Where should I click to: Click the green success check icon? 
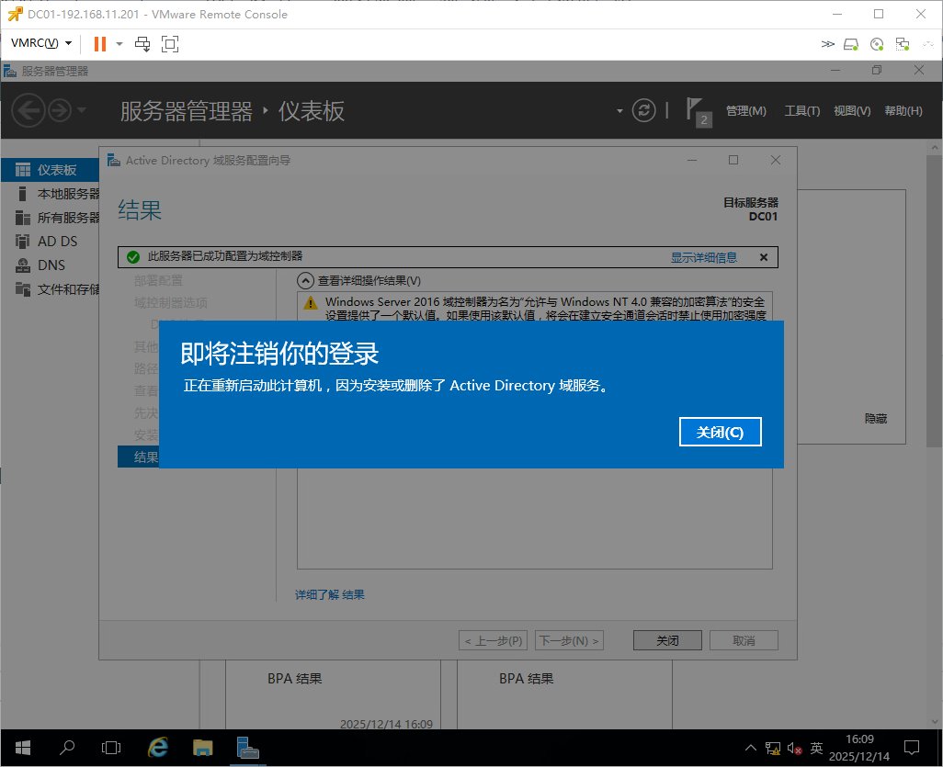(133, 257)
